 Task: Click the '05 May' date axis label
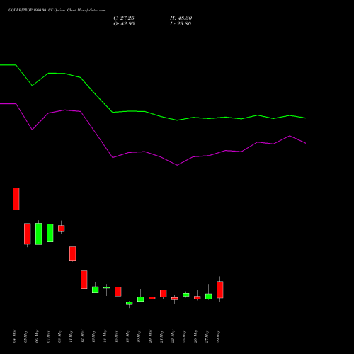tap(25, 336)
